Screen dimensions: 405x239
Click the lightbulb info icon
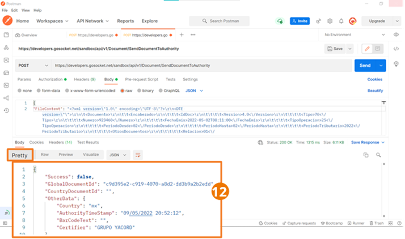click(396, 64)
